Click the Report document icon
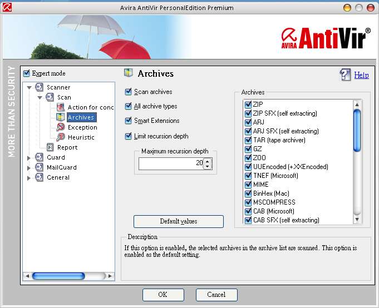Screen dimensions: 379x308 pos(50,147)
